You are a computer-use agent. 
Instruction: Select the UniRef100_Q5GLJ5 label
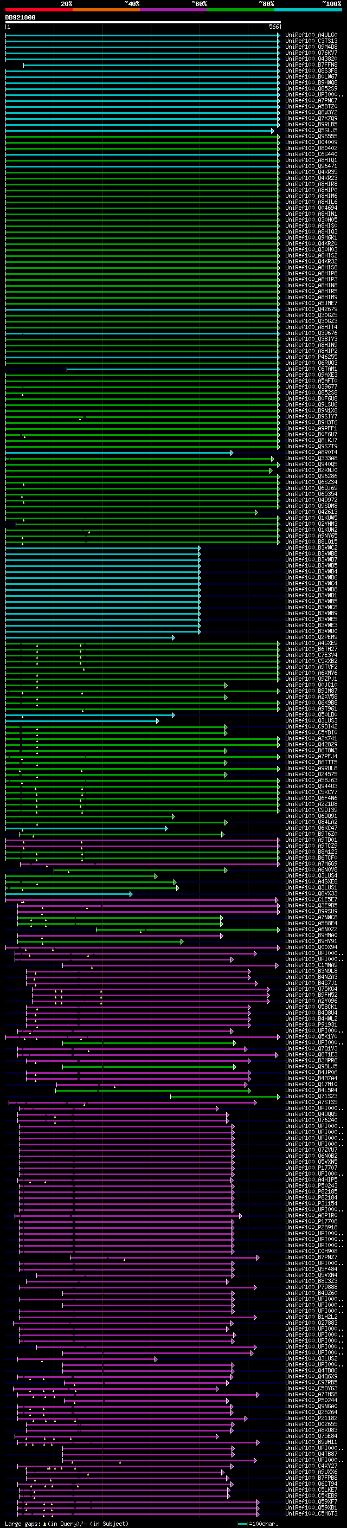point(311,131)
